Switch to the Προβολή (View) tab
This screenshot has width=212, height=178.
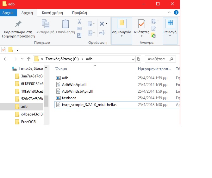tap(79, 13)
